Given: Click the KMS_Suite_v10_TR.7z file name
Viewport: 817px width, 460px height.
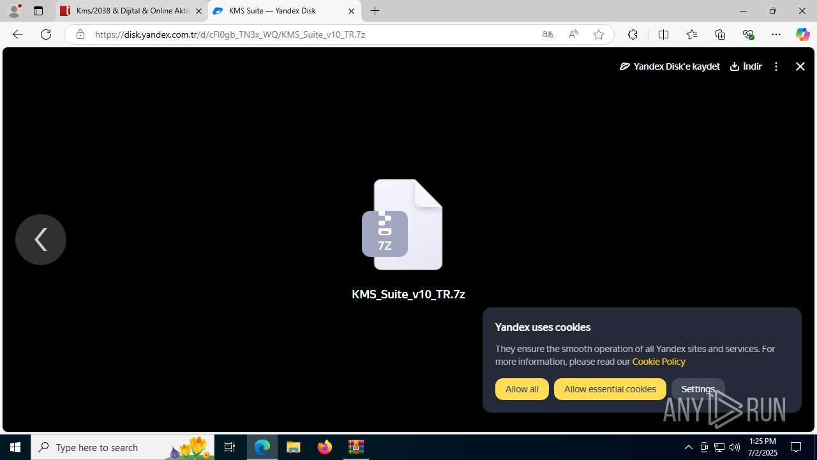Looking at the screenshot, I should (408, 295).
